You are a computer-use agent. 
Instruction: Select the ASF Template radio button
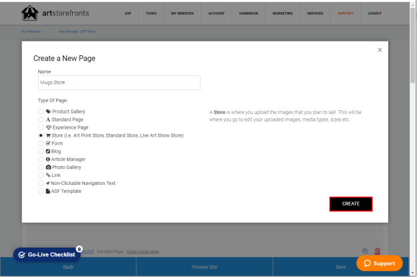point(41,191)
